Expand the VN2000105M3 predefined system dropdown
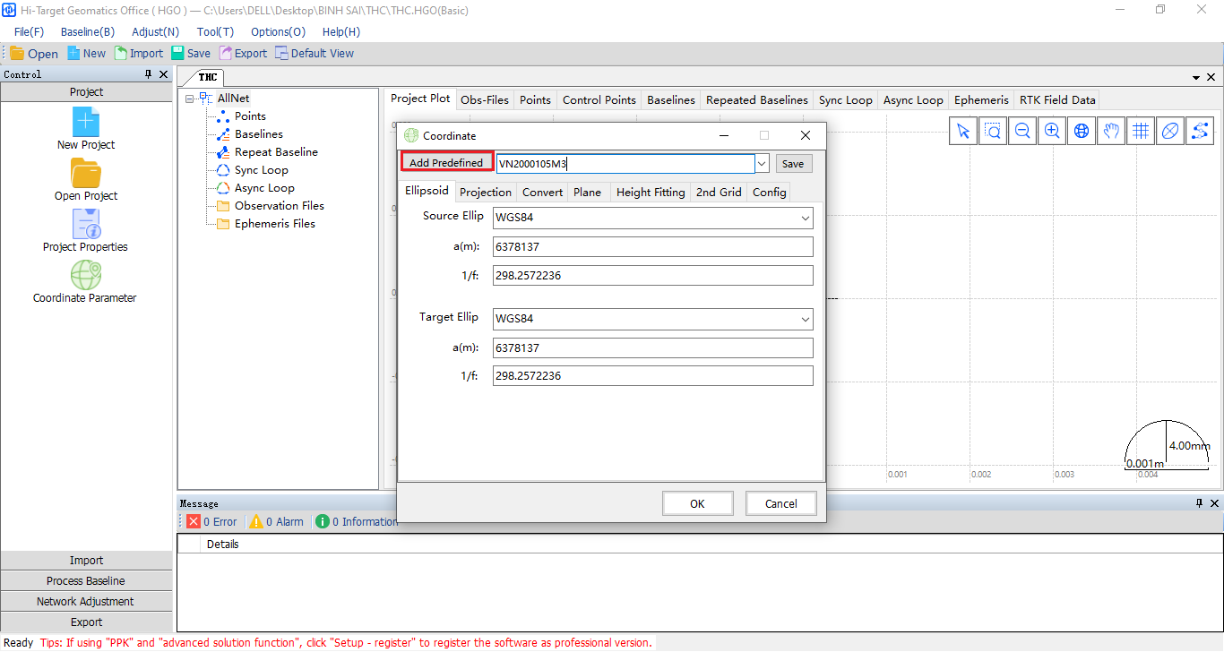 click(x=762, y=164)
